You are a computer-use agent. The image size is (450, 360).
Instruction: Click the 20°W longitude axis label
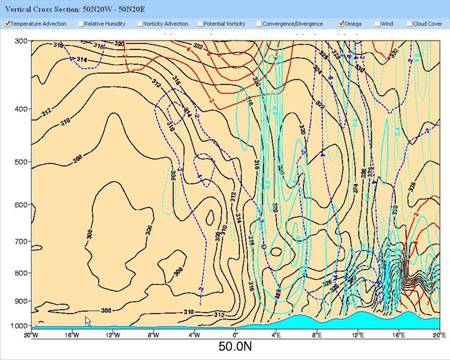pyautogui.click(x=30, y=335)
